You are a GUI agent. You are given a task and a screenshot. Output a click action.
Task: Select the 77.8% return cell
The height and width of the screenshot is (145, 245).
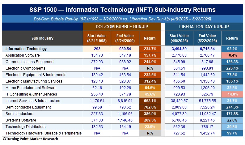coord(232,75)
